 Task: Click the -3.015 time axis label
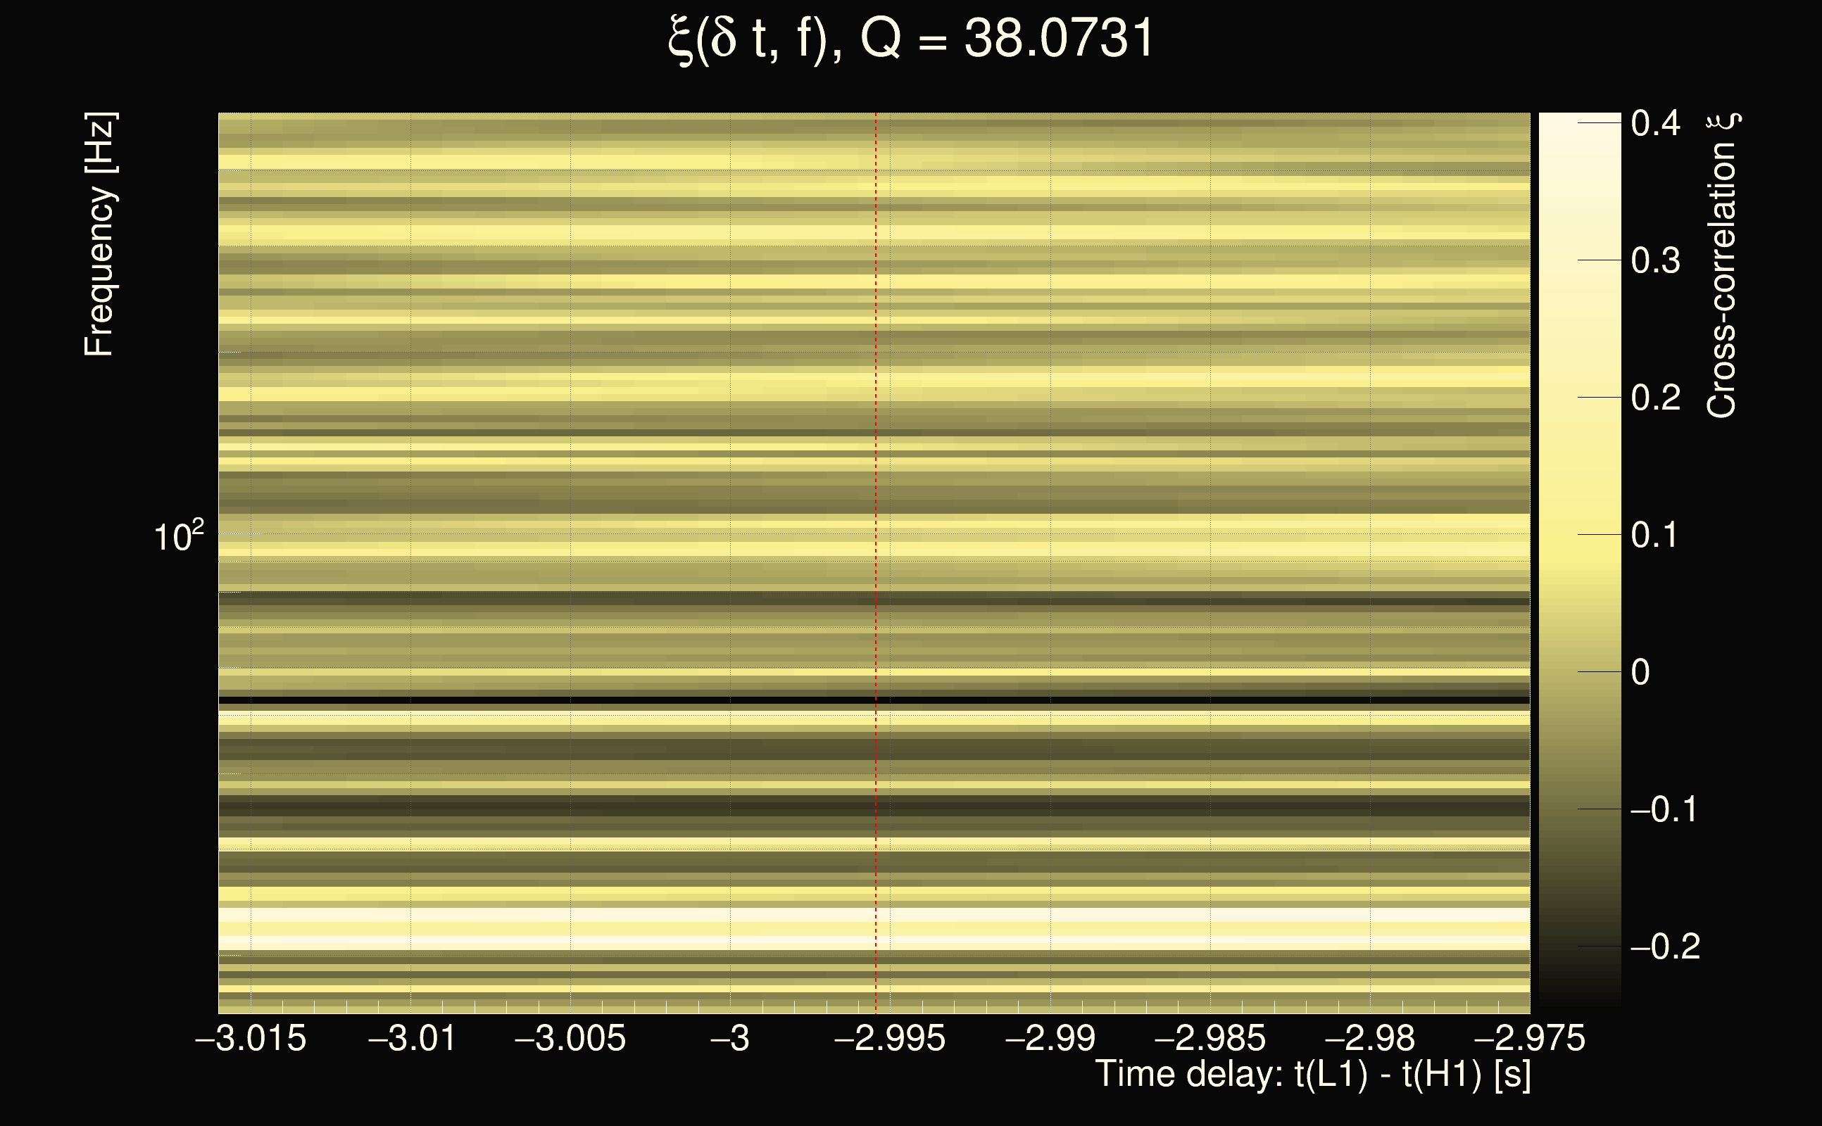(x=251, y=1038)
